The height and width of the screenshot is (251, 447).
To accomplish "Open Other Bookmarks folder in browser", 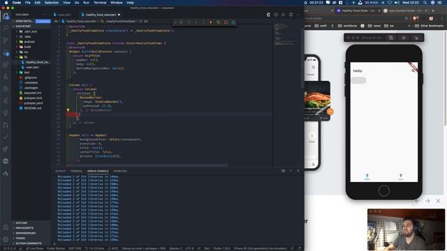I will click(x=429, y=26).
